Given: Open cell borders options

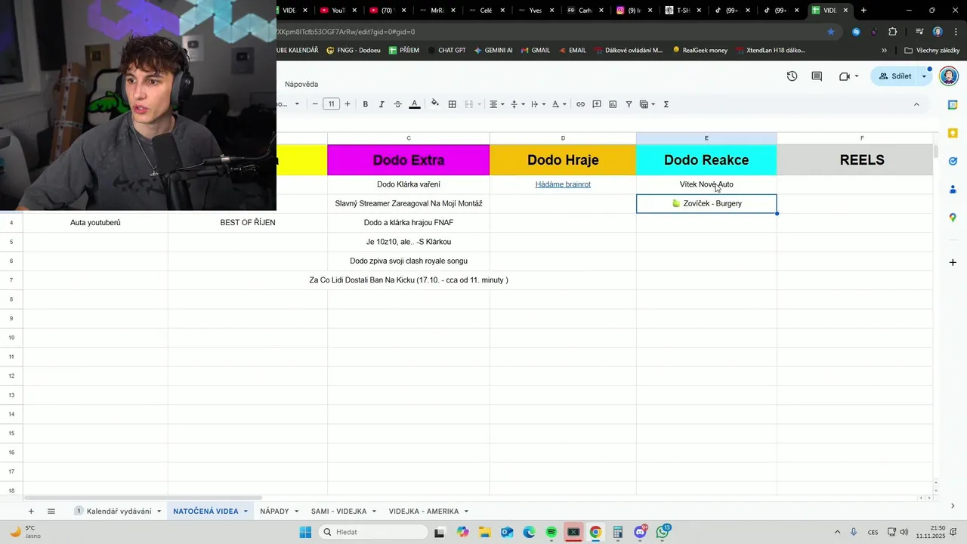Looking at the screenshot, I should click(x=453, y=104).
